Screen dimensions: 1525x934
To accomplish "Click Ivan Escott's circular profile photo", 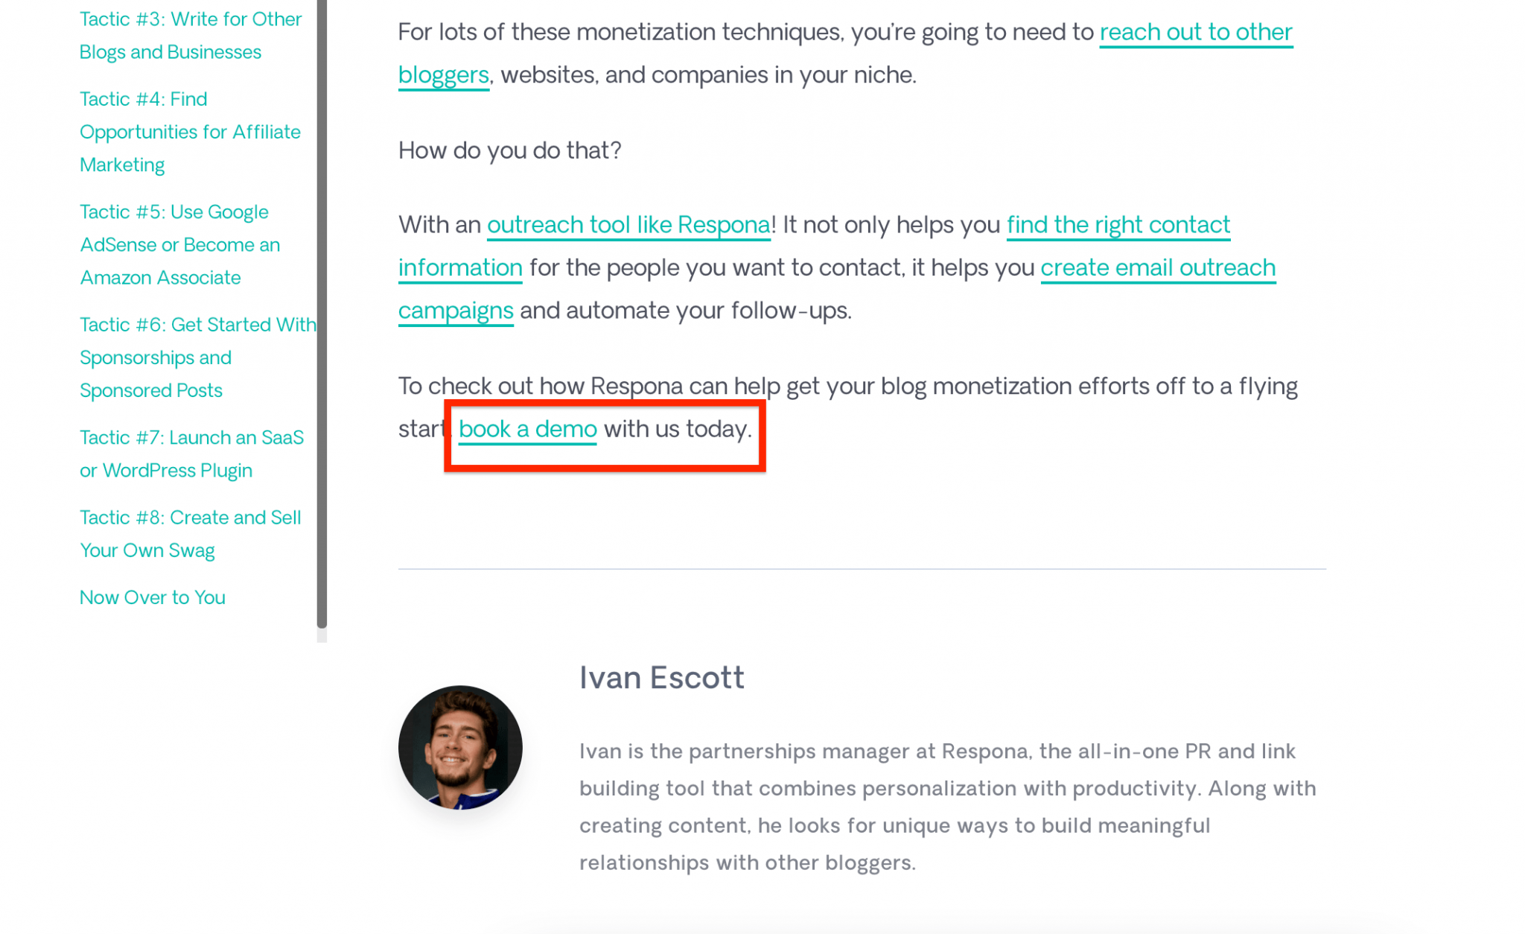I will click(460, 747).
